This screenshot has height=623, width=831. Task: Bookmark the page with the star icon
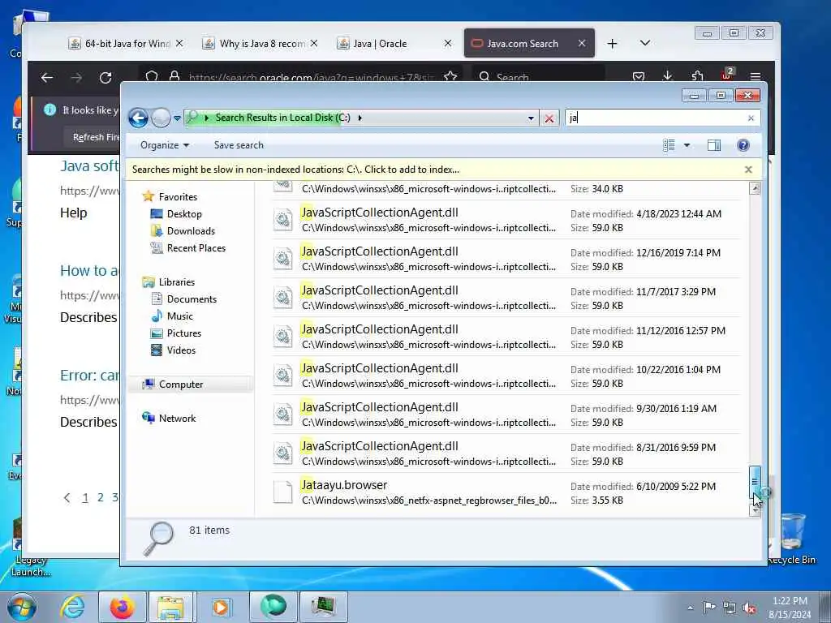(x=450, y=77)
